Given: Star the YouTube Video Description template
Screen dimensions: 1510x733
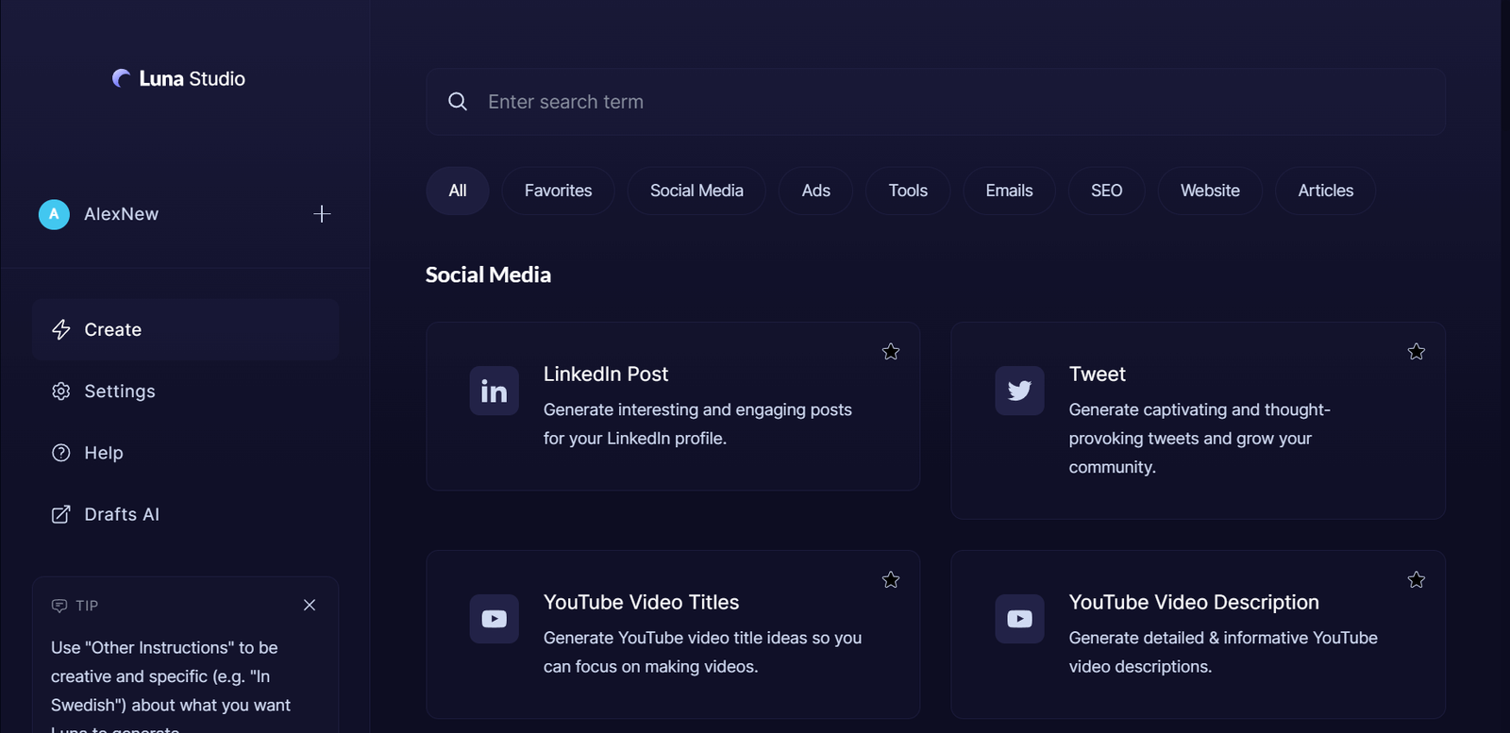Looking at the screenshot, I should coord(1417,580).
